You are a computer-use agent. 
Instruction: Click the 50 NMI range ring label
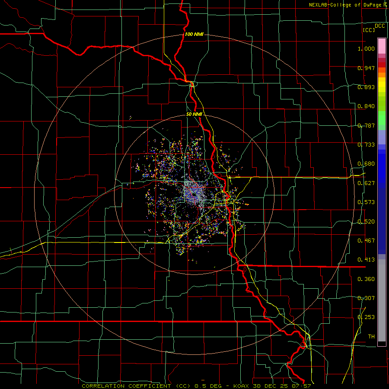tap(194, 114)
